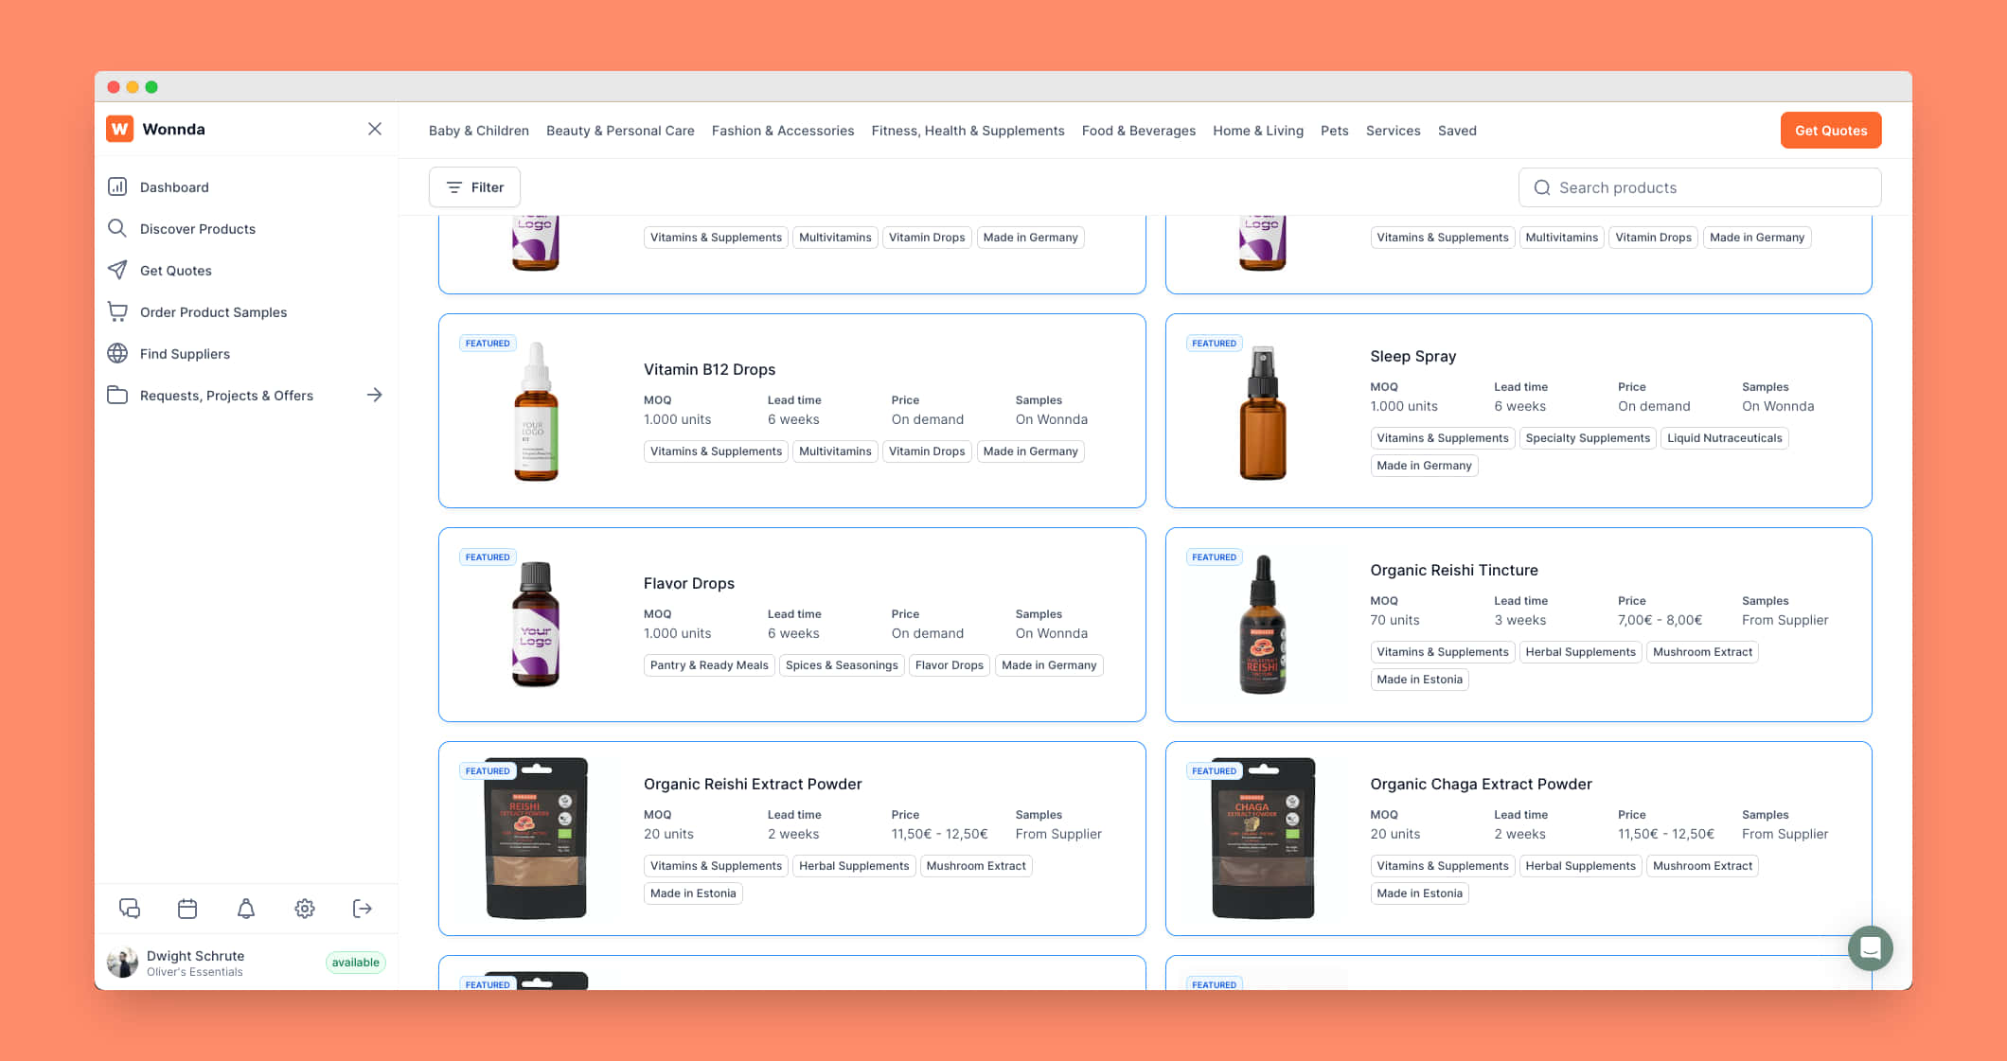Open the Sleep Spray product title
Screen dimensions: 2007x1061
[x=1412, y=356]
